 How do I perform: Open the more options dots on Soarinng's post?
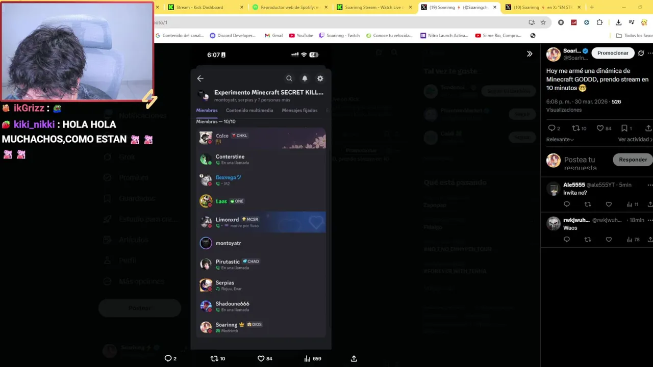coord(650,53)
